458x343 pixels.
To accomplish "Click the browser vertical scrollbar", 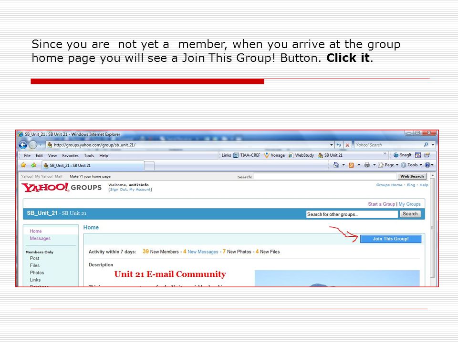I will (433, 228).
